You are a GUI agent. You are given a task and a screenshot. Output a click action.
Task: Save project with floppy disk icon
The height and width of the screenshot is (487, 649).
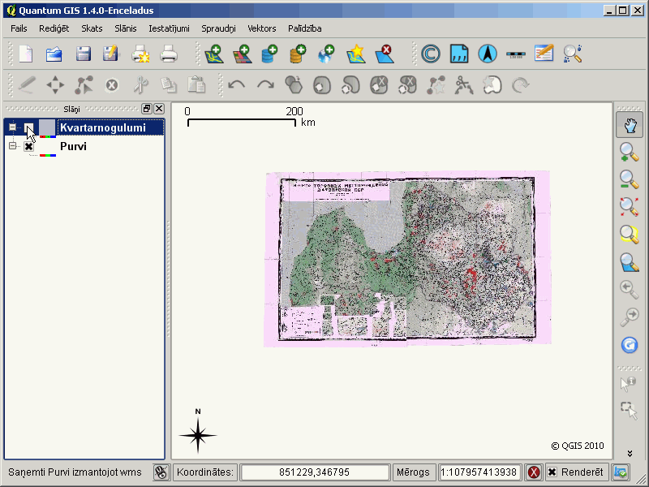tap(84, 54)
